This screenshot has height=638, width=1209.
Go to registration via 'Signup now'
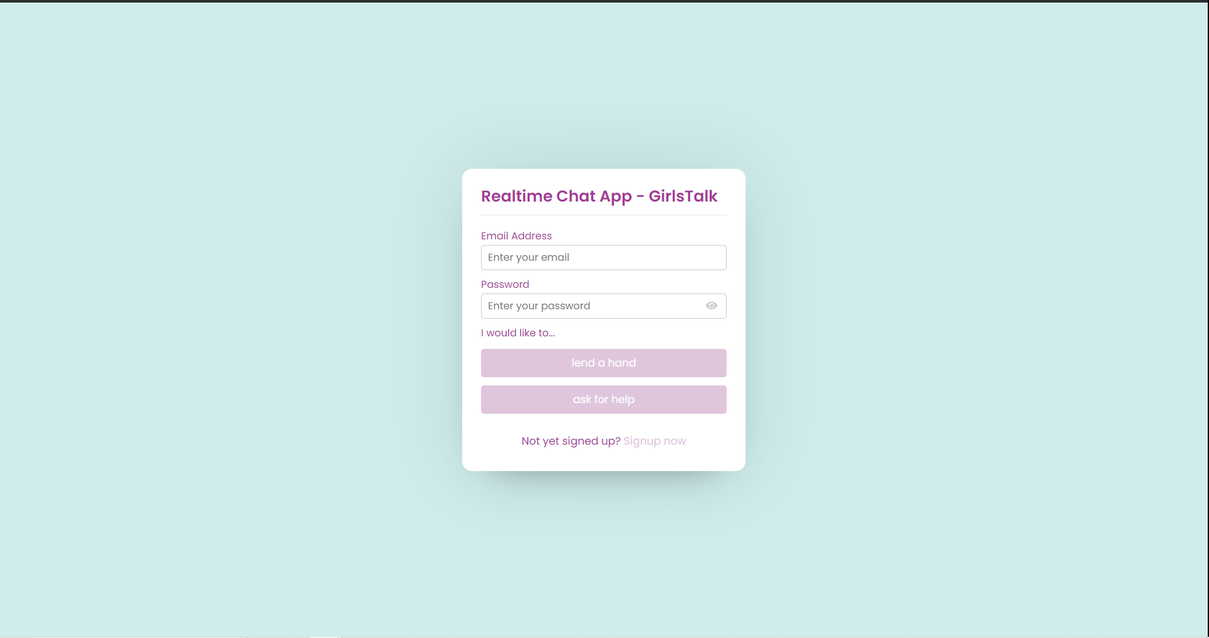pyautogui.click(x=654, y=441)
